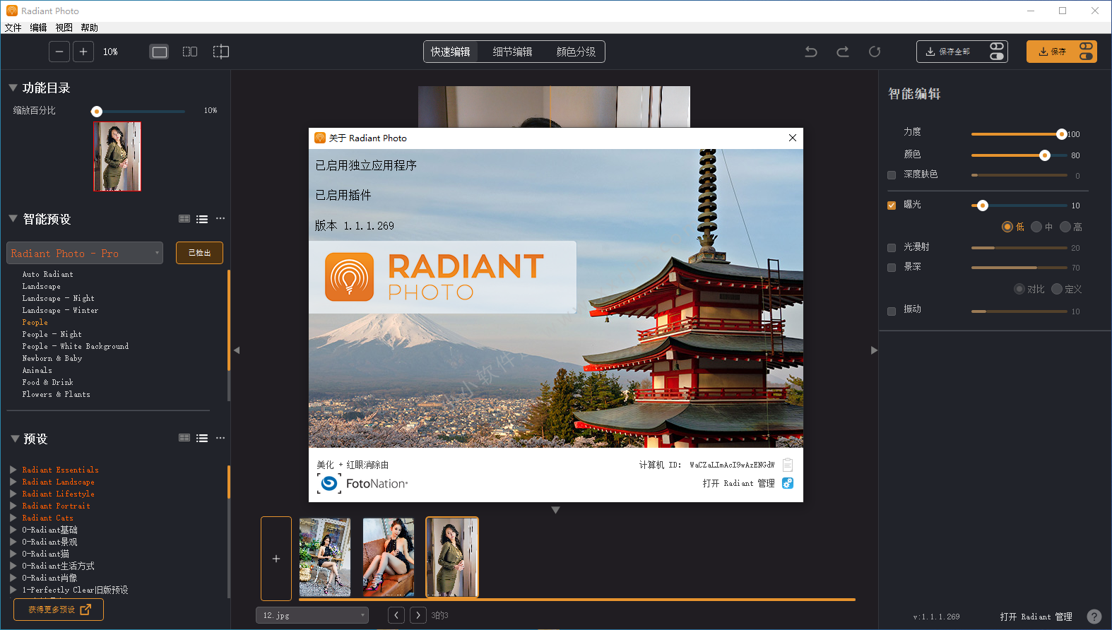Go to next image in filmstrip

point(418,615)
